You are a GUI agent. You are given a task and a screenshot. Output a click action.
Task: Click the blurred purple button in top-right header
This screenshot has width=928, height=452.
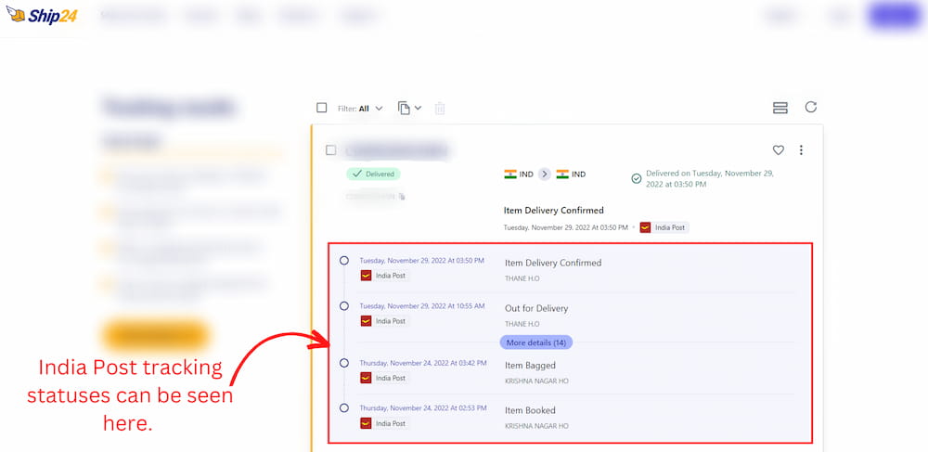[x=895, y=16]
